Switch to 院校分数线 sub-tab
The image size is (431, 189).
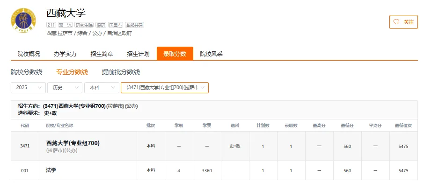click(26, 72)
